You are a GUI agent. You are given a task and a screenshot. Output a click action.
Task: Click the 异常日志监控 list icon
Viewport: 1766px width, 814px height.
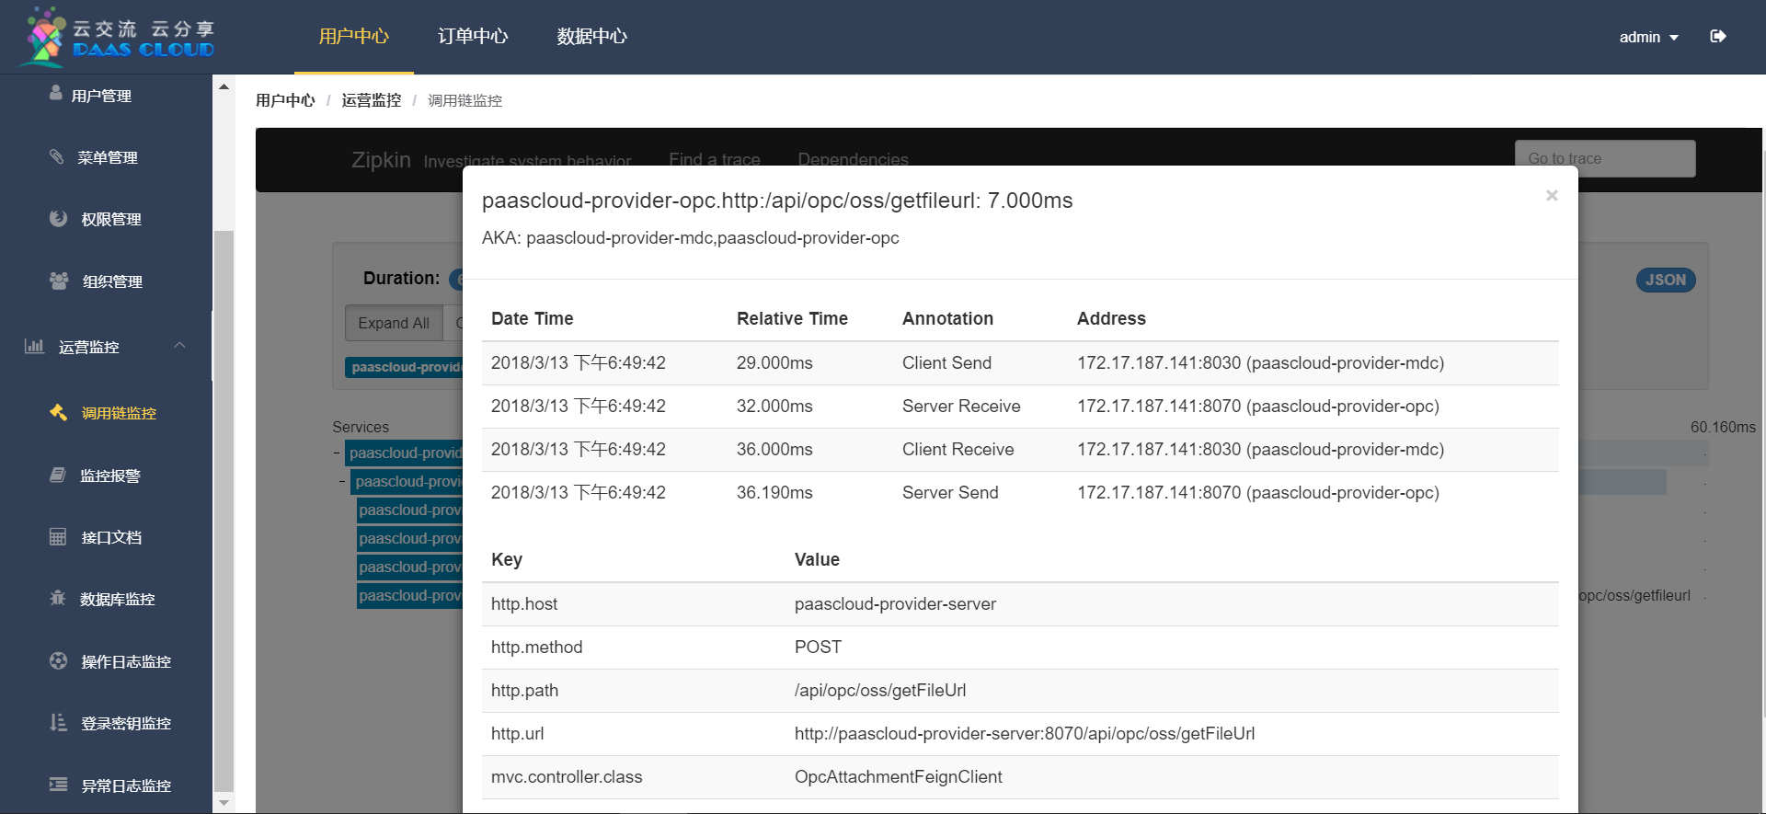click(x=58, y=785)
